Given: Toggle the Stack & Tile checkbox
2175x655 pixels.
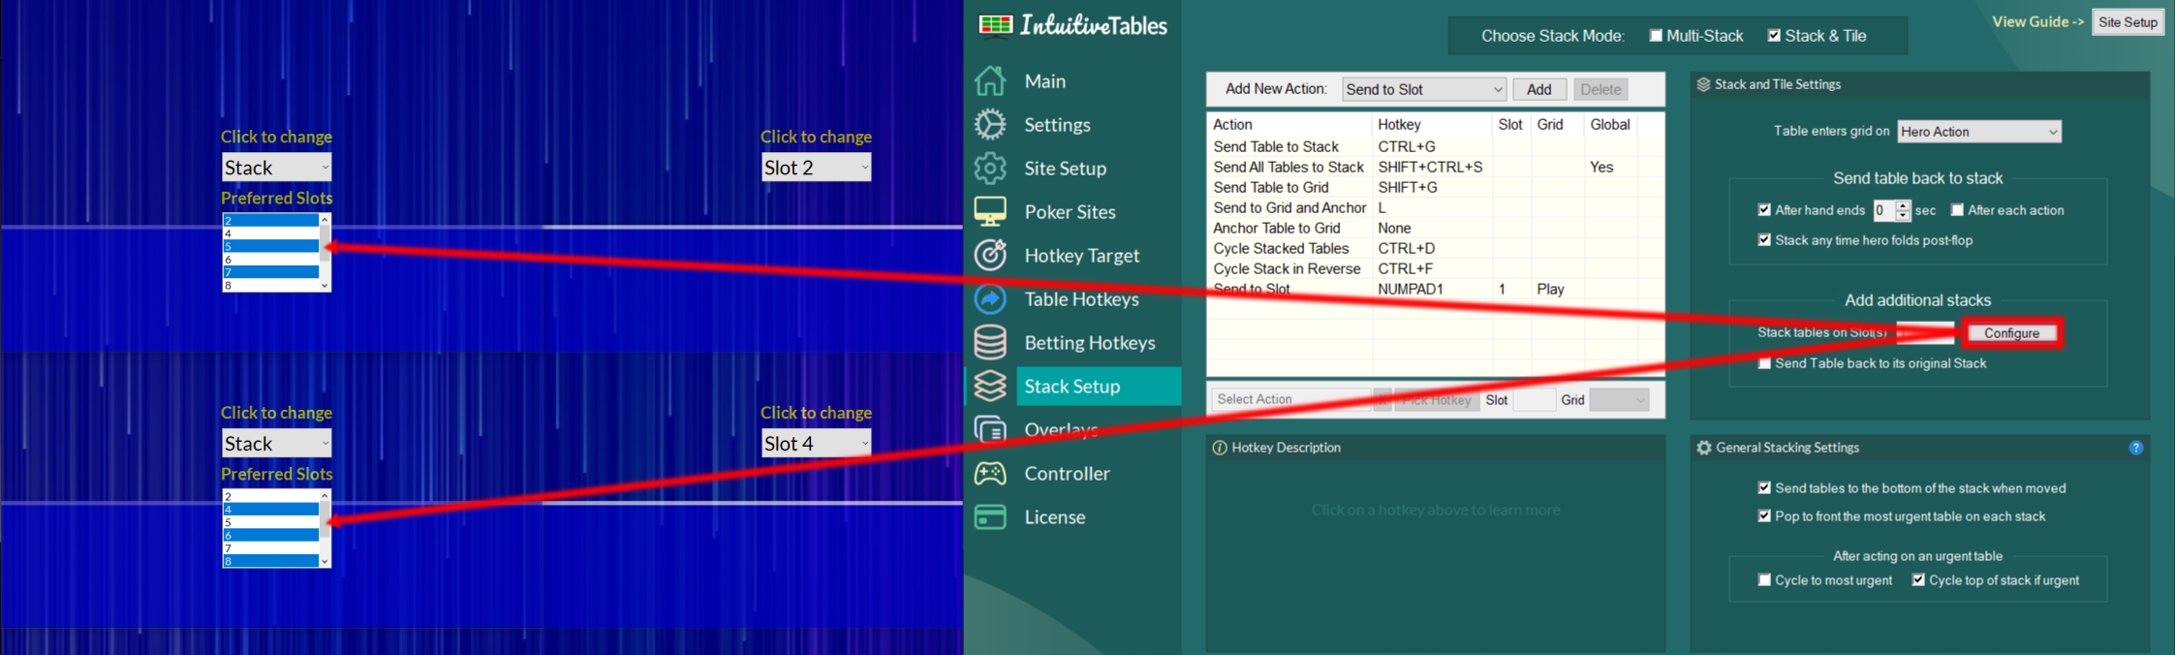Looking at the screenshot, I should pyautogui.click(x=1774, y=36).
